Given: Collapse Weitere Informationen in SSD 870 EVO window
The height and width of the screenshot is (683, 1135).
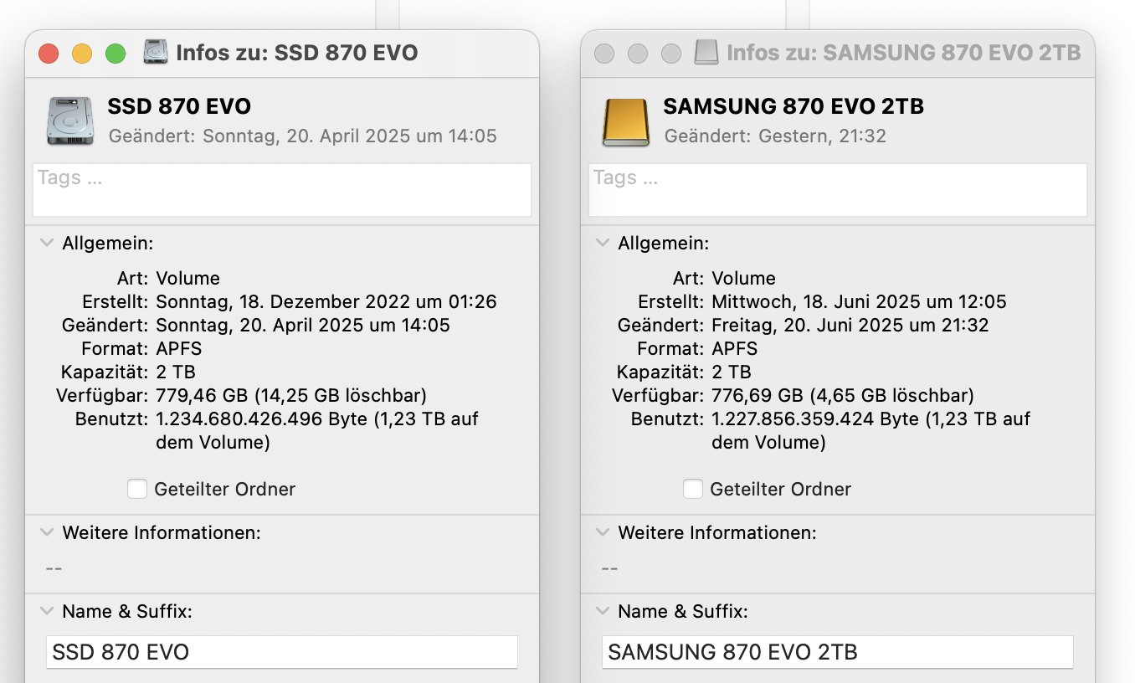Looking at the screenshot, I should tap(46, 532).
